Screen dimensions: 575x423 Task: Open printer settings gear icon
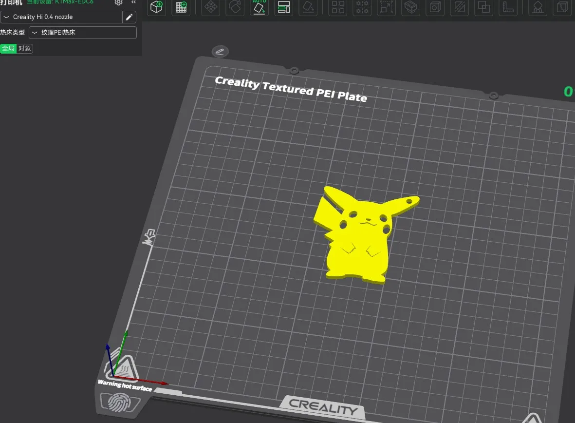point(118,2)
